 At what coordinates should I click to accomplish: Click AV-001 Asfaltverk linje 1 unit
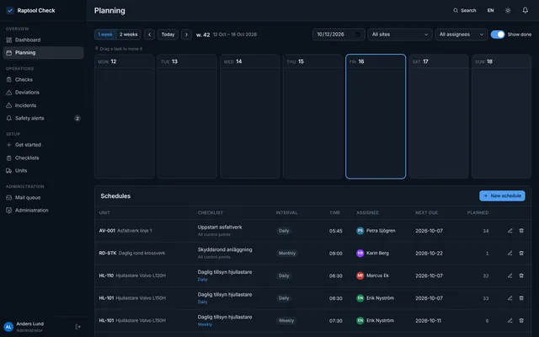125,231
